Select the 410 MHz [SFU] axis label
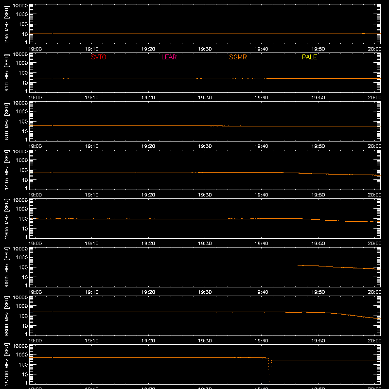This screenshot has height=389, width=389. 6,72
